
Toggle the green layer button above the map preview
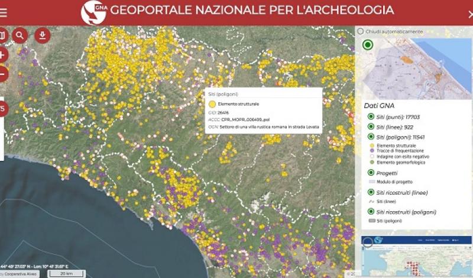pos(367,45)
